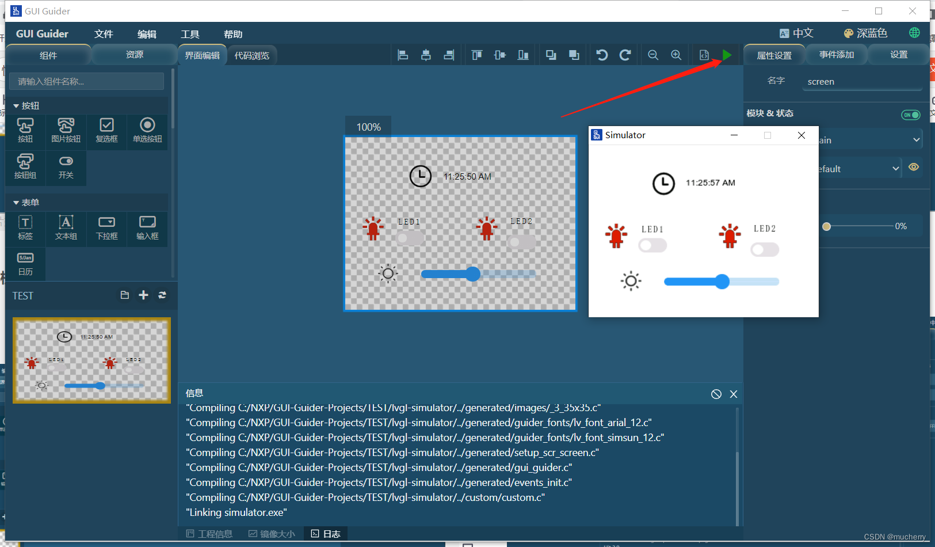Click the bring to front icon

coord(574,55)
